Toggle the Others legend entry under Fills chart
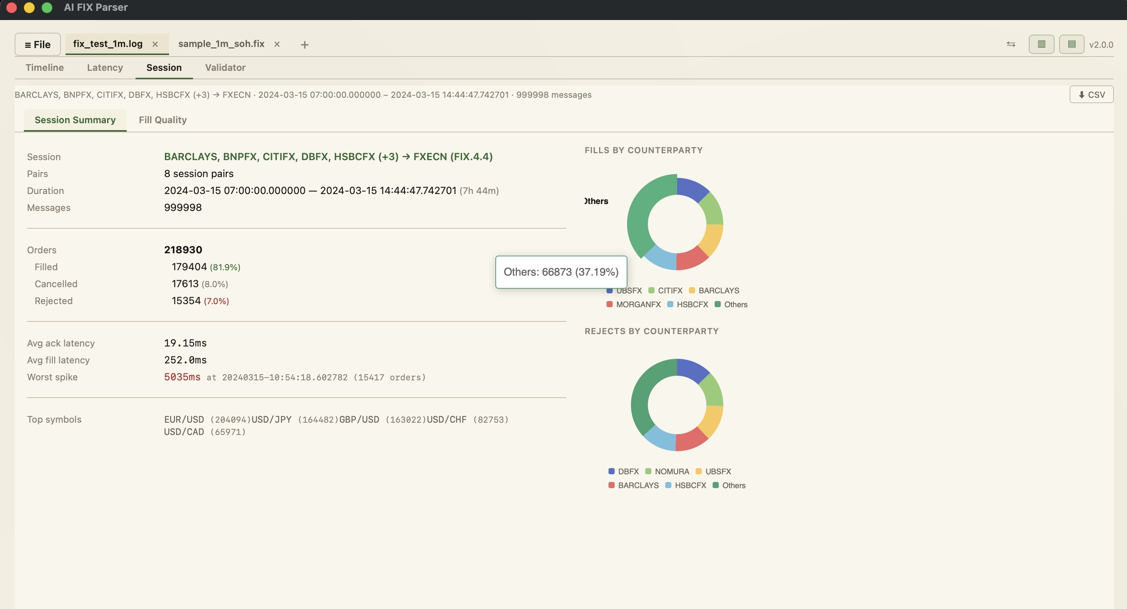Viewport: 1127px width, 609px height. pos(731,304)
